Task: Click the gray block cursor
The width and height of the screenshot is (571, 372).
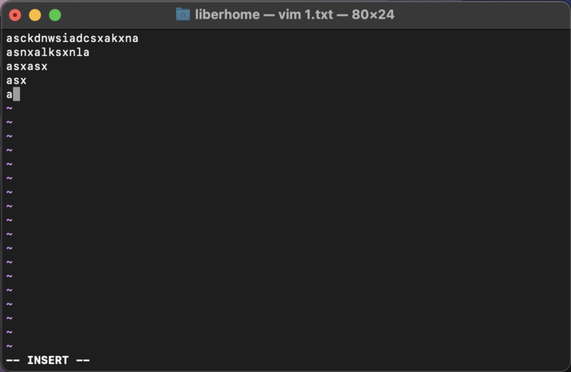Action: pos(16,94)
